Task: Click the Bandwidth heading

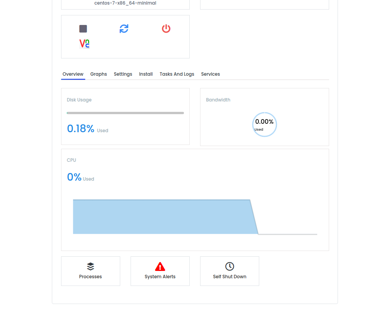Action: pyautogui.click(x=218, y=100)
